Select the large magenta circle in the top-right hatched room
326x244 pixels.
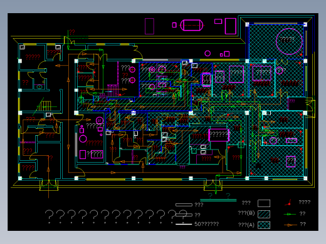pos(289,41)
